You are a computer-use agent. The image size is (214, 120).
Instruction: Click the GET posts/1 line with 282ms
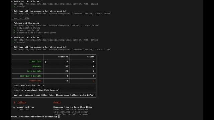click(56, 4)
